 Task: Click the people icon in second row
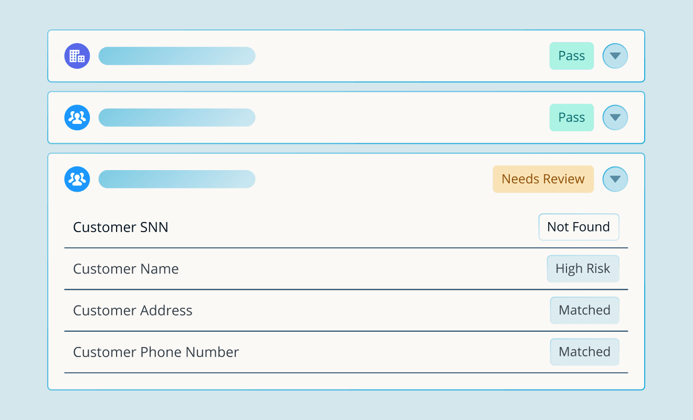(x=77, y=118)
